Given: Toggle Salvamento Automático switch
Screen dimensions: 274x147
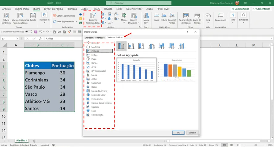Looking at the screenshot, I should pyautogui.click(x=29, y=31).
